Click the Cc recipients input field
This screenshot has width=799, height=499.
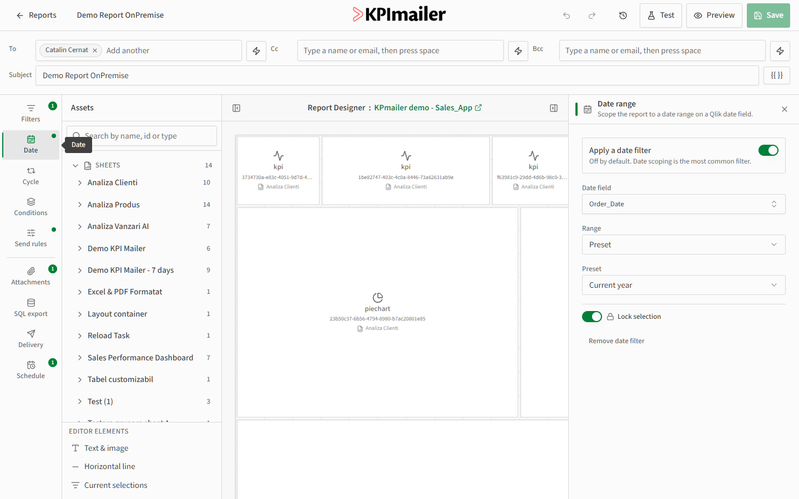tap(401, 50)
